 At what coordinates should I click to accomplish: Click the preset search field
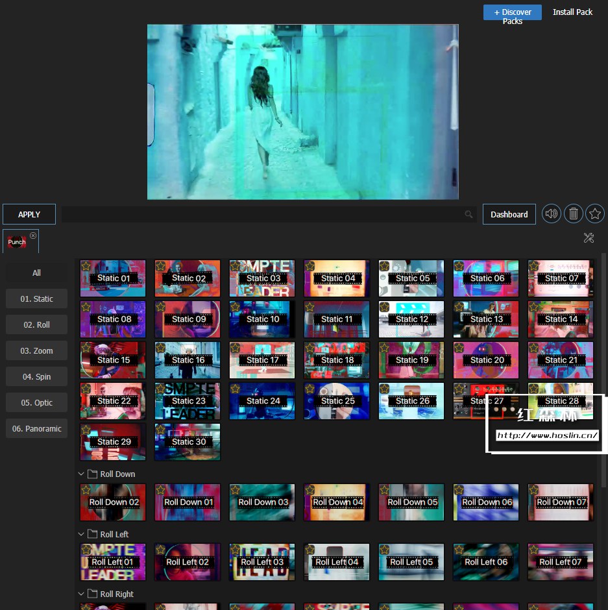[x=269, y=214]
